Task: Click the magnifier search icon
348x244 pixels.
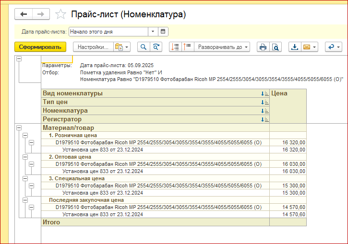Action: (x=144, y=47)
